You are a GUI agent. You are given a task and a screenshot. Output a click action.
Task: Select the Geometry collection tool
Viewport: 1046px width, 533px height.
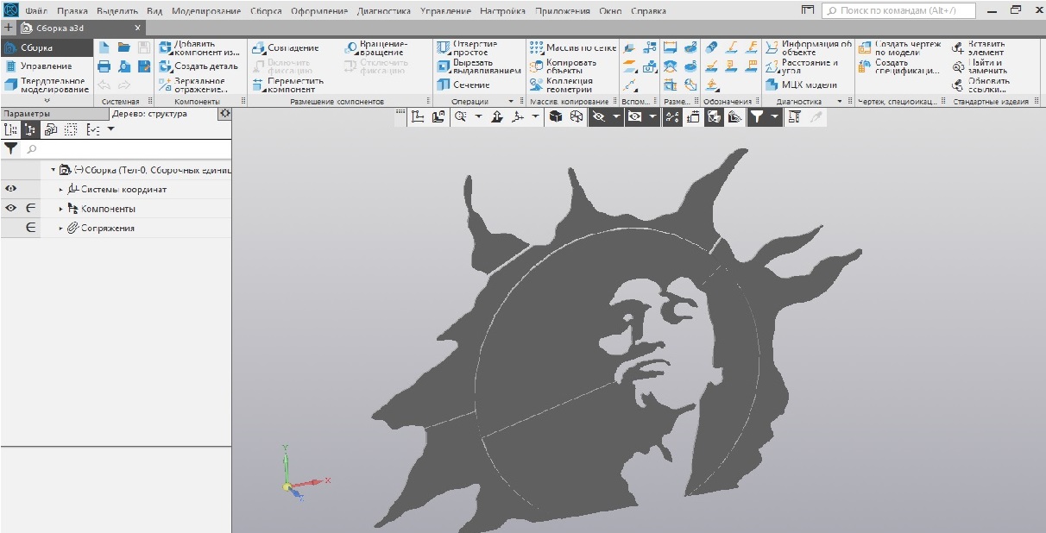pos(561,85)
